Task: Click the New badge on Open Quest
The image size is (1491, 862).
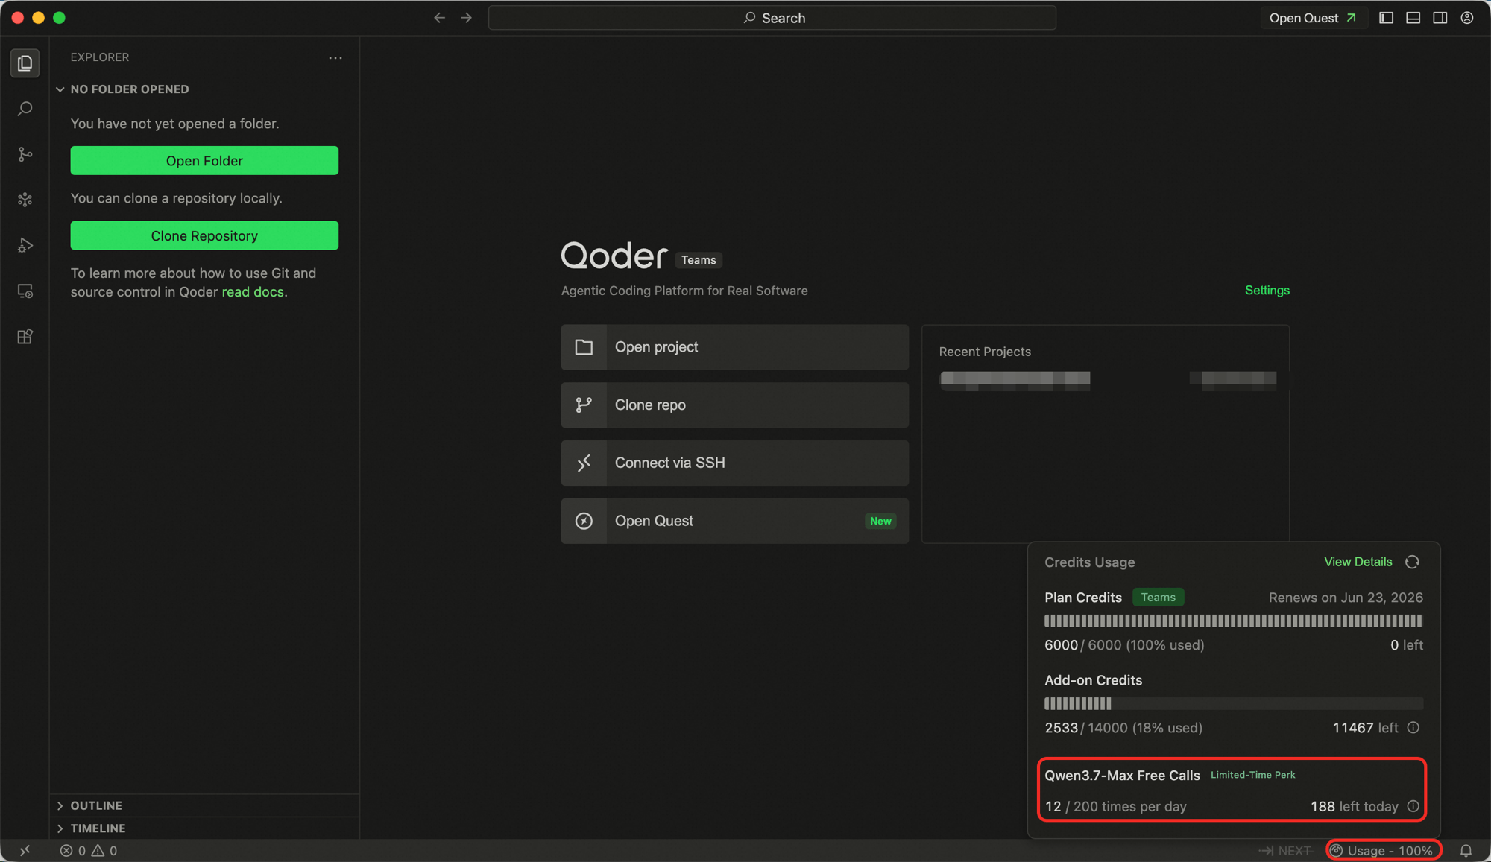Action: tap(880, 521)
